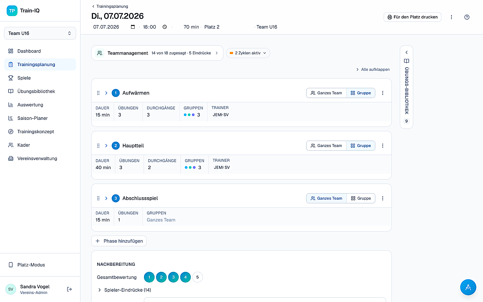483x302 pixels.
Task: Click the floating assistant button at bottom right
Action: pyautogui.click(x=468, y=287)
